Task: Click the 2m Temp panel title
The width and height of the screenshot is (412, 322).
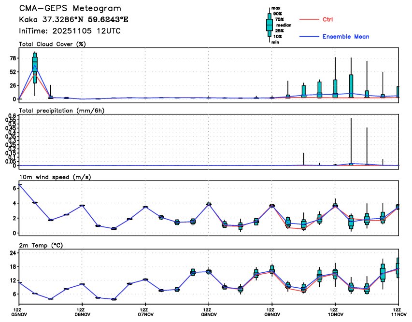Action: point(42,245)
